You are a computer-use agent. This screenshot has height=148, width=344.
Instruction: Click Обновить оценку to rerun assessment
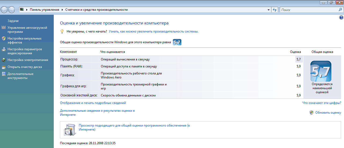[x=328, y=113]
